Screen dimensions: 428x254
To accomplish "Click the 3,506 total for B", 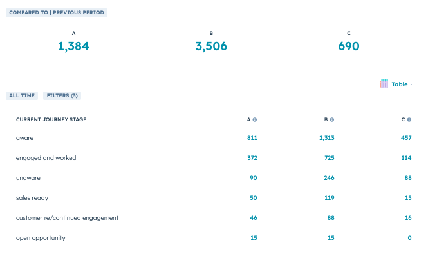I will coord(211,46).
